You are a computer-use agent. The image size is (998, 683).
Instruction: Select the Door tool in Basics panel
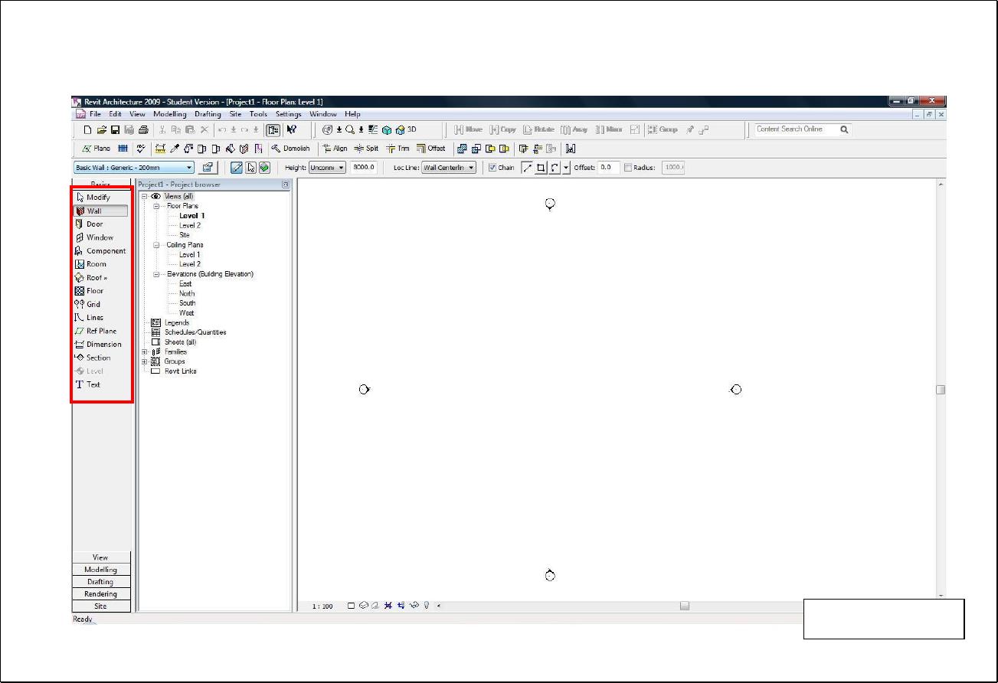[x=94, y=224]
